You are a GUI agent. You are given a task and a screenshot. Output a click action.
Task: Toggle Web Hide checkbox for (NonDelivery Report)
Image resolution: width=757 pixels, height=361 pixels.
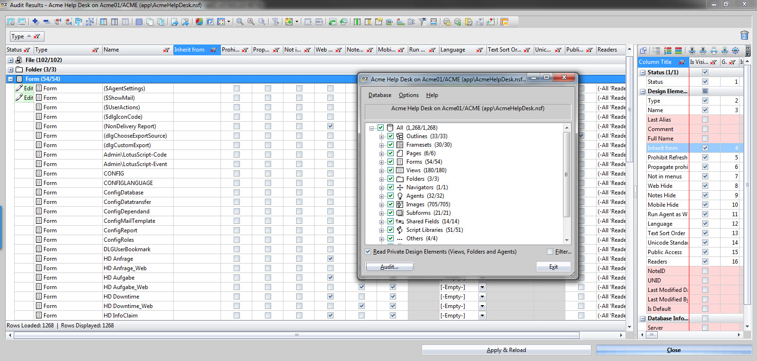(330, 126)
